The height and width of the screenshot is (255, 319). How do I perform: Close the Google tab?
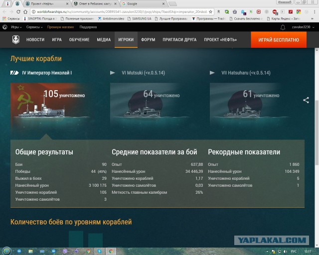[x=163, y=3]
